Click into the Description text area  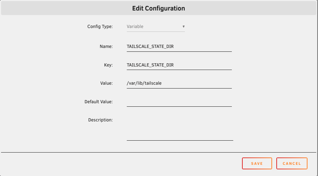[180, 128]
